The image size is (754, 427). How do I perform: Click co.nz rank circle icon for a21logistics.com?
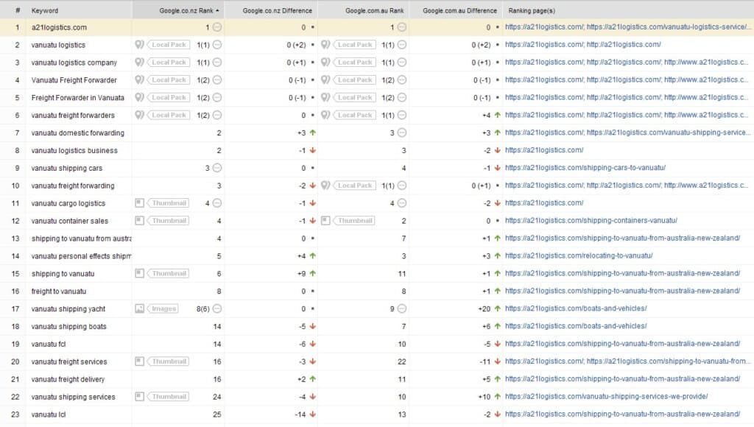tap(217, 27)
